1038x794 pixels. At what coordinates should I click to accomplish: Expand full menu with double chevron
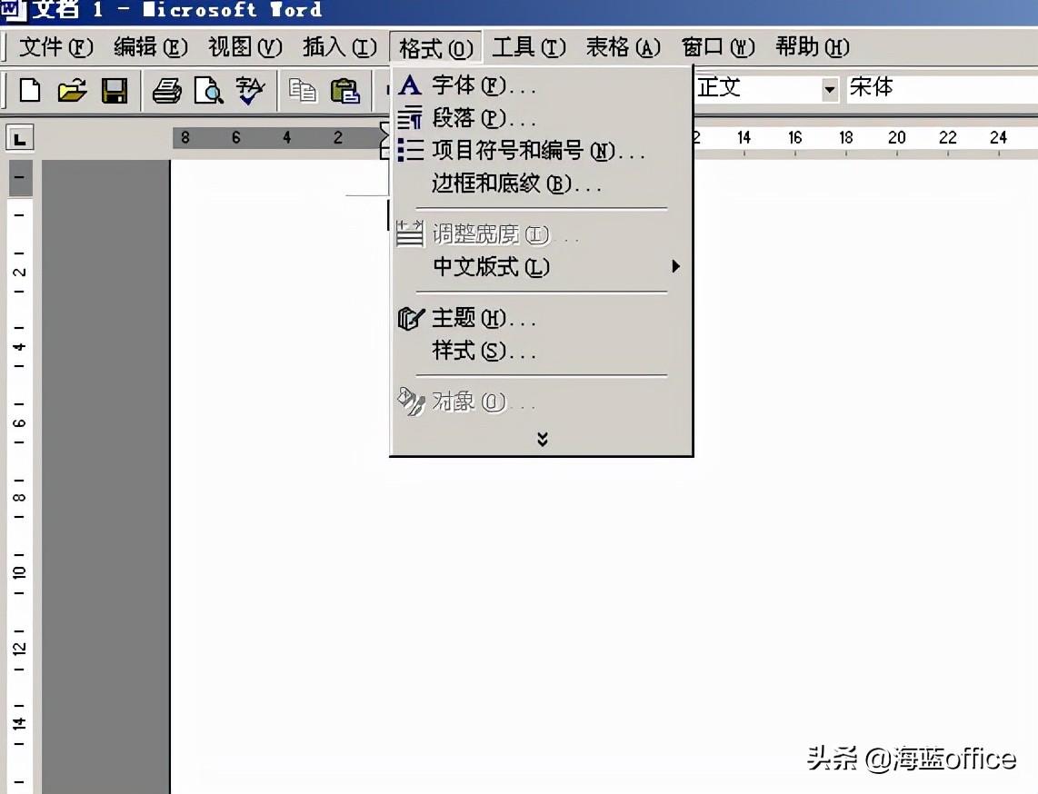point(542,440)
